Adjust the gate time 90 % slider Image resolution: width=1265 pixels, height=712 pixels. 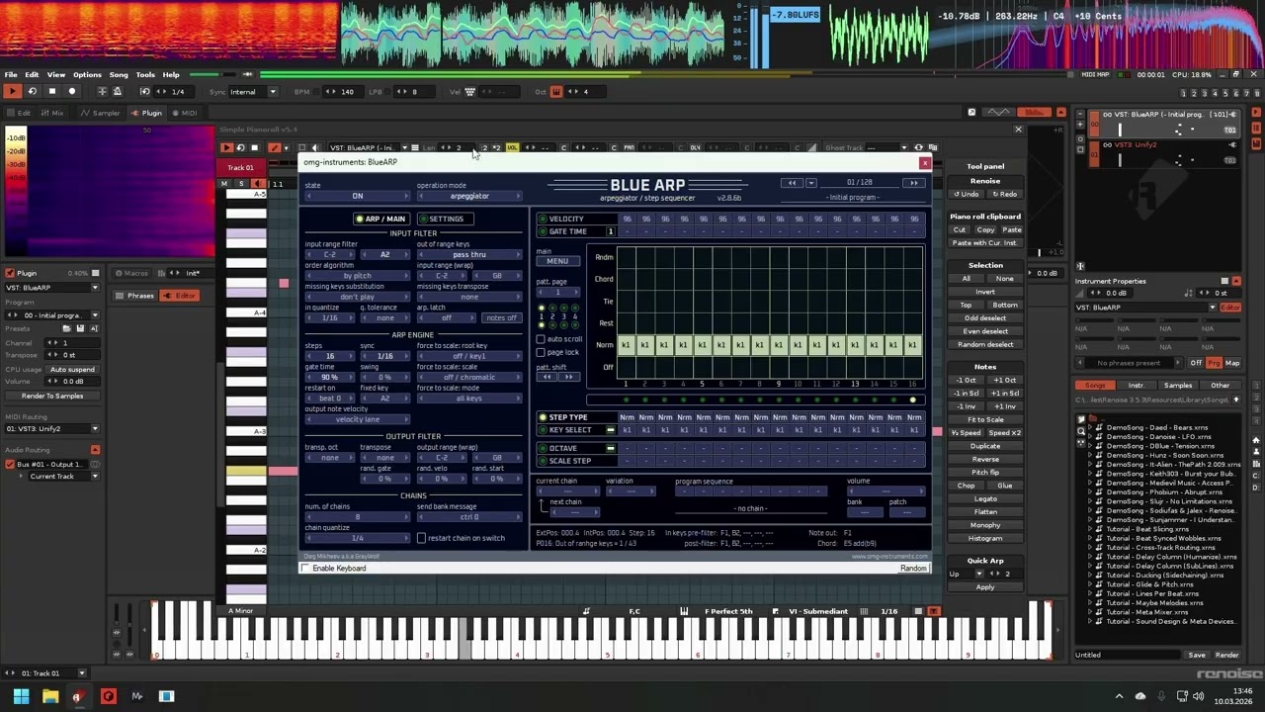329,378
